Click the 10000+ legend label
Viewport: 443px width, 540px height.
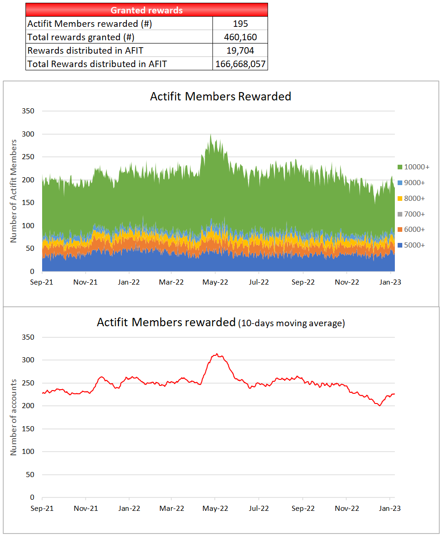click(x=417, y=167)
